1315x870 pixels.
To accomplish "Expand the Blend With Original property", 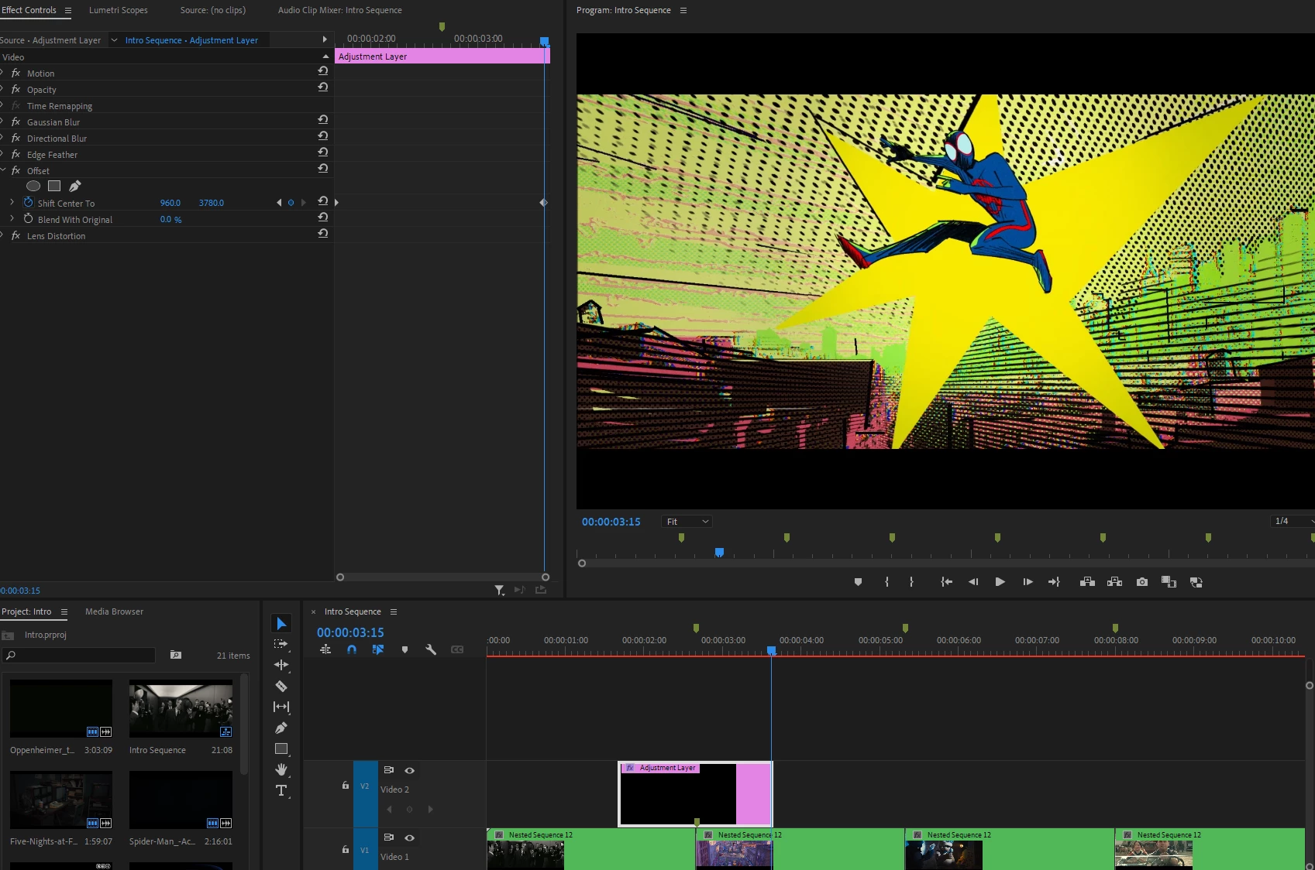I will 12,218.
